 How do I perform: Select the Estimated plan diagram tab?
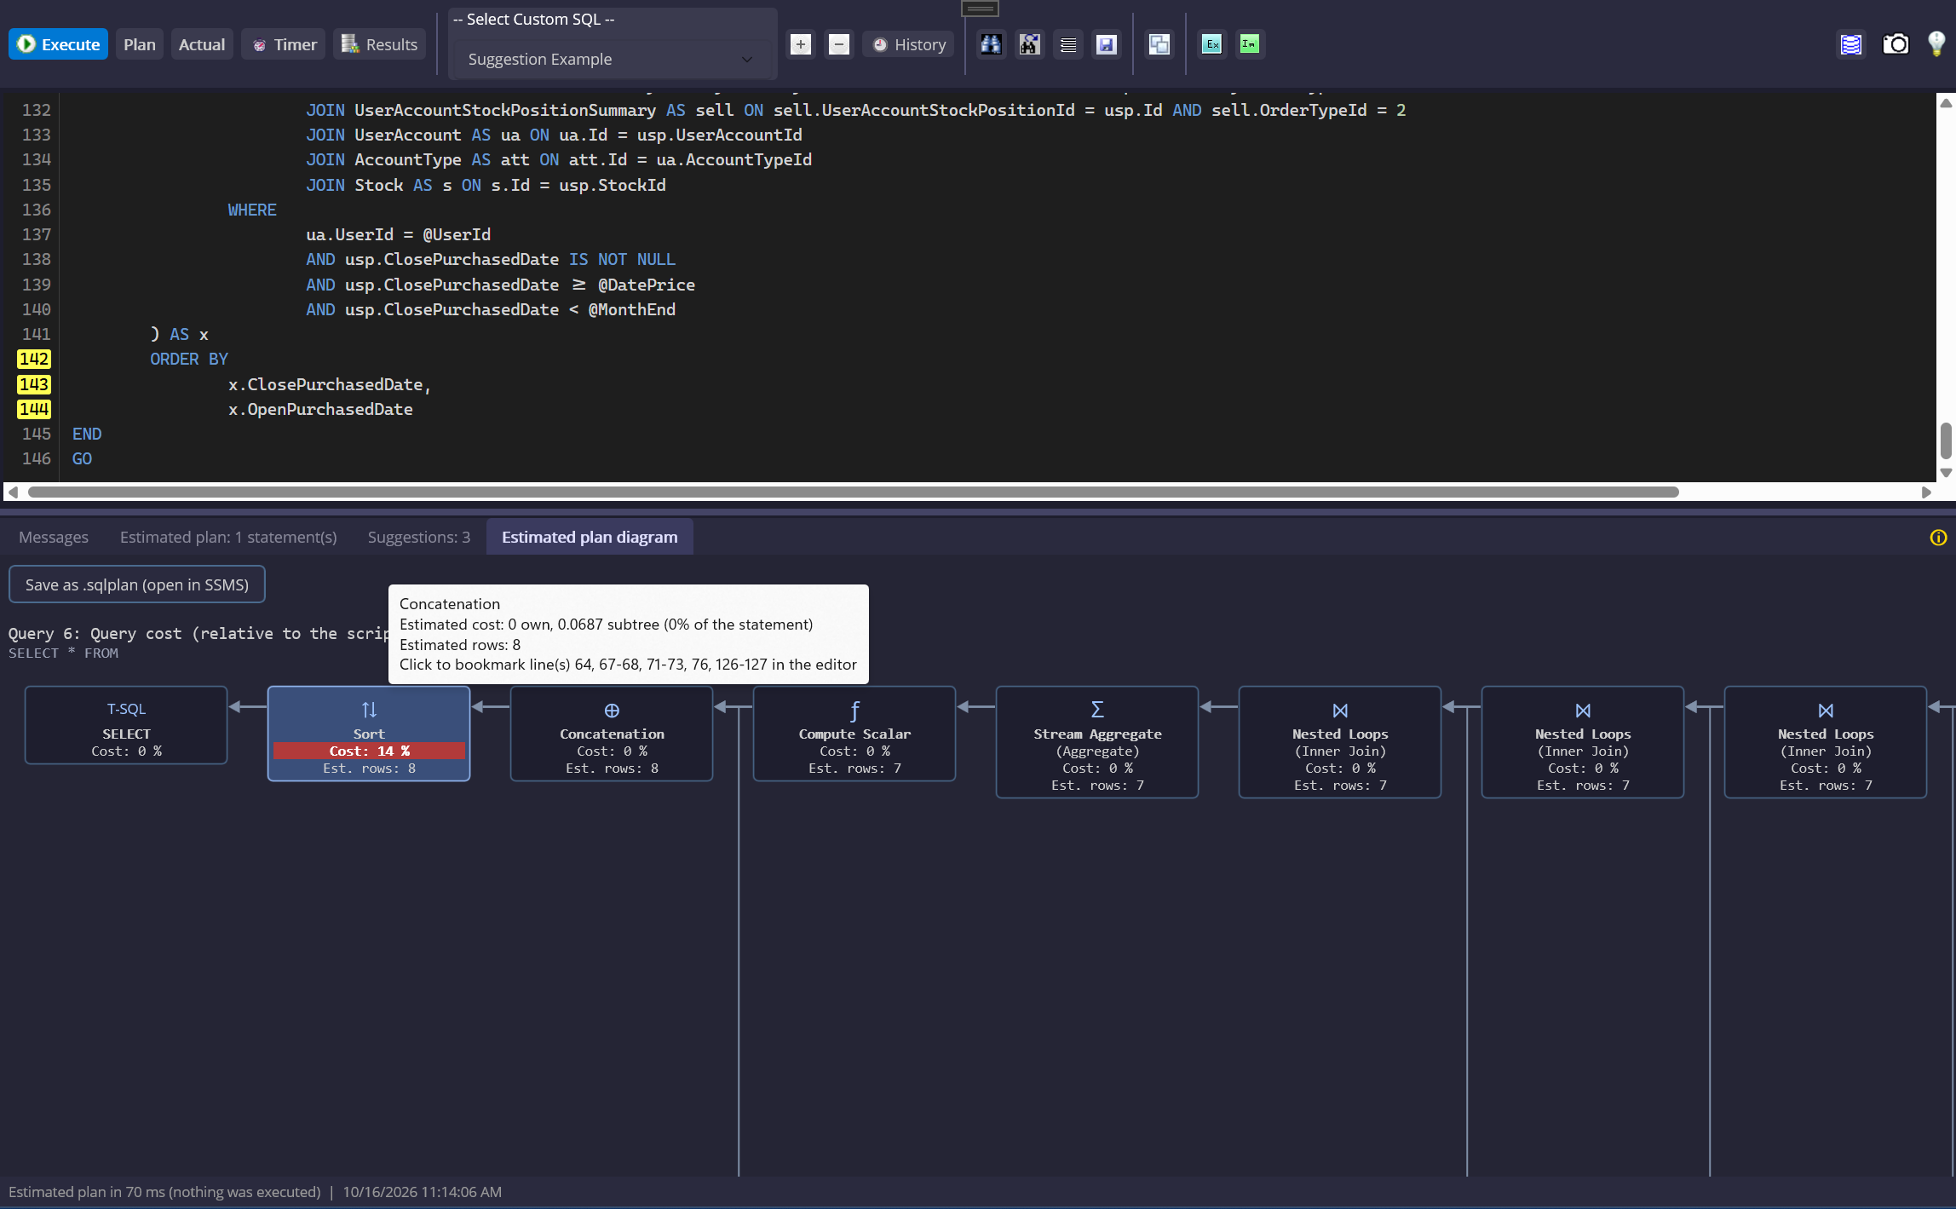(x=590, y=538)
